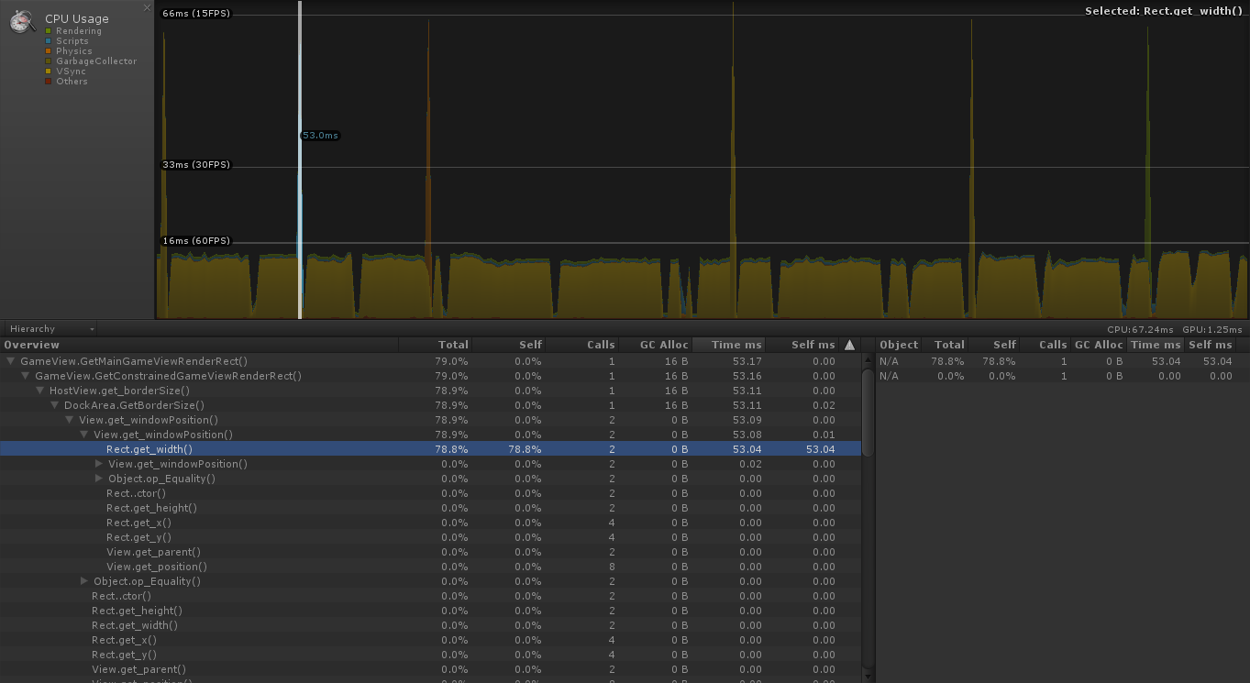Select the HostView.get_borderSize() row

click(x=430, y=391)
